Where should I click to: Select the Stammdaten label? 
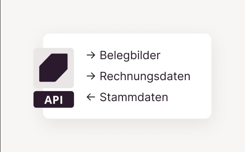134,97
